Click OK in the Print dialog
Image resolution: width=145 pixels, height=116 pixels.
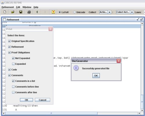(x=26, y=100)
